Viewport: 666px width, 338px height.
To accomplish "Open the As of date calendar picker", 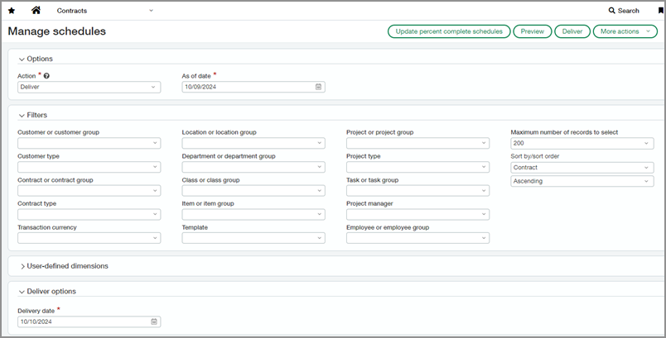I will click(x=318, y=87).
